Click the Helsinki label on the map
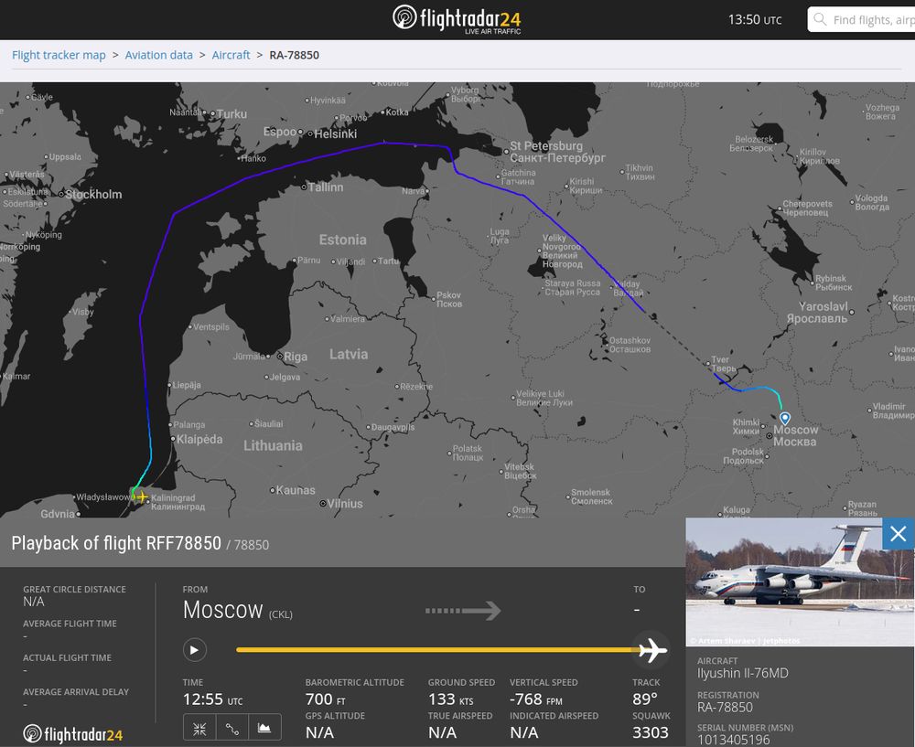915x747 pixels. click(335, 134)
